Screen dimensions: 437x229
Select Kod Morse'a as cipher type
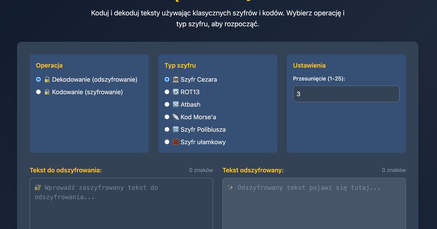point(167,117)
